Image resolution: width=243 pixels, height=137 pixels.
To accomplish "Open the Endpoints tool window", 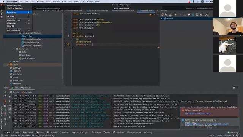I will 118,132.
